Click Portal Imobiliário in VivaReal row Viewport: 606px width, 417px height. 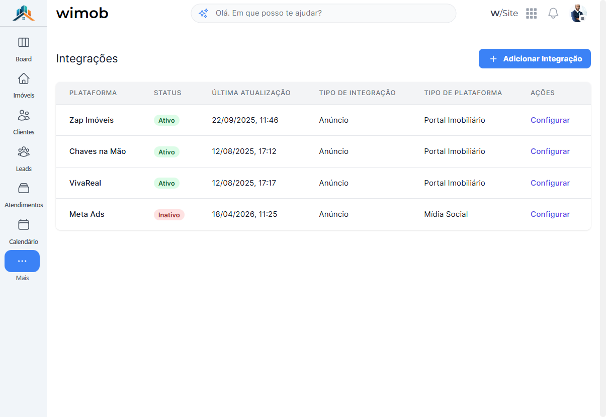pos(455,183)
